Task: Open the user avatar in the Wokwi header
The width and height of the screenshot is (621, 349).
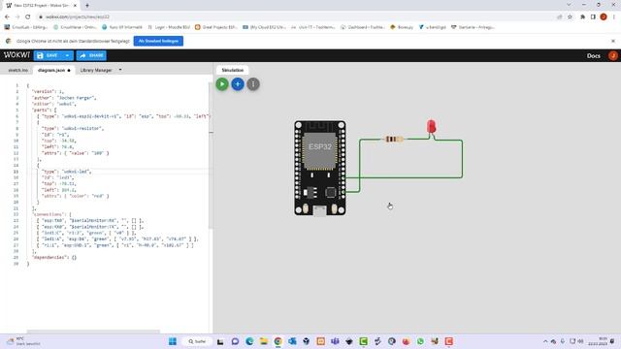Action: [x=612, y=56]
